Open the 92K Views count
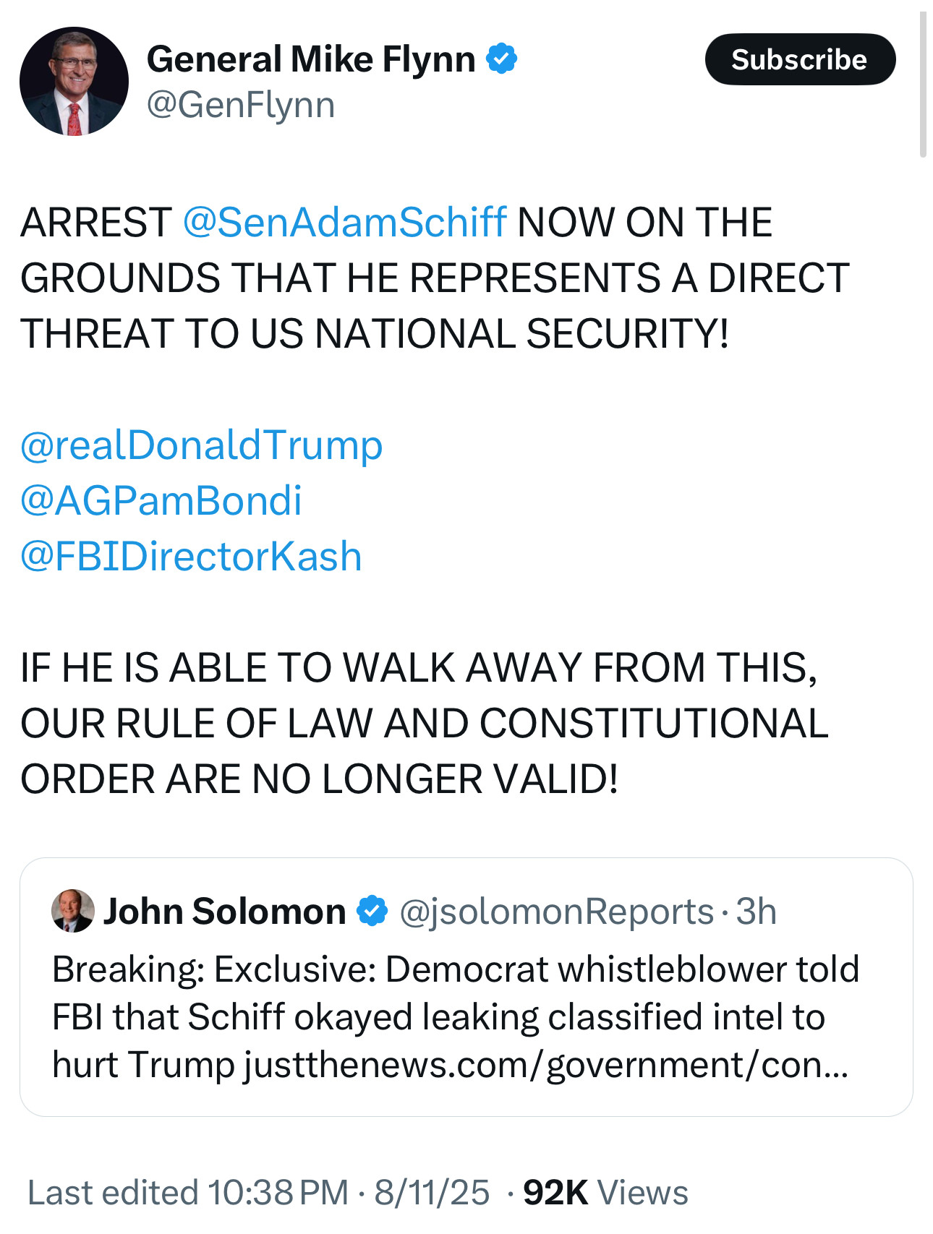Viewport: 933px width, 1234px height. tap(605, 1193)
